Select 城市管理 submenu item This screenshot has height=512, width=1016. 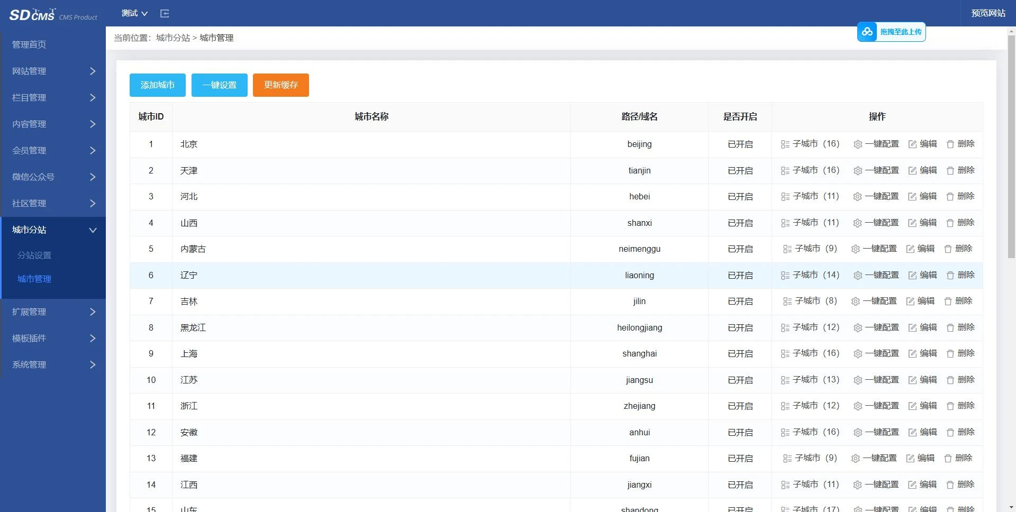coord(34,279)
